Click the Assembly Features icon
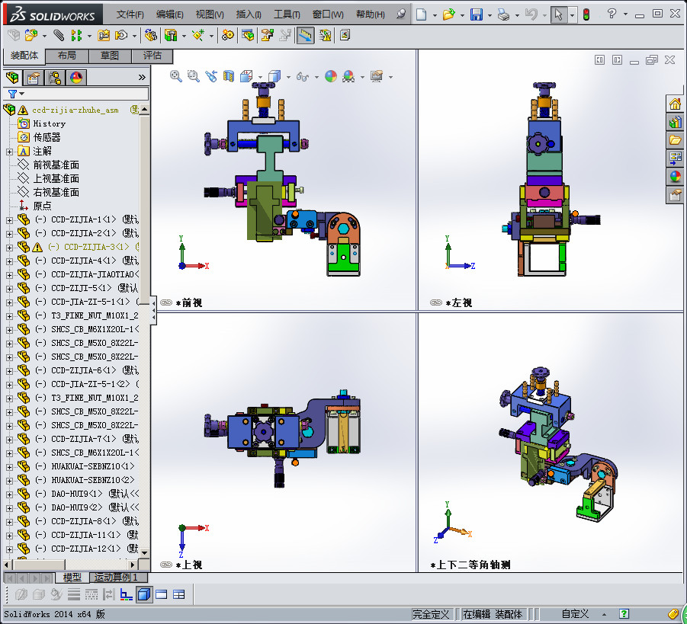The image size is (687, 624). [x=171, y=35]
